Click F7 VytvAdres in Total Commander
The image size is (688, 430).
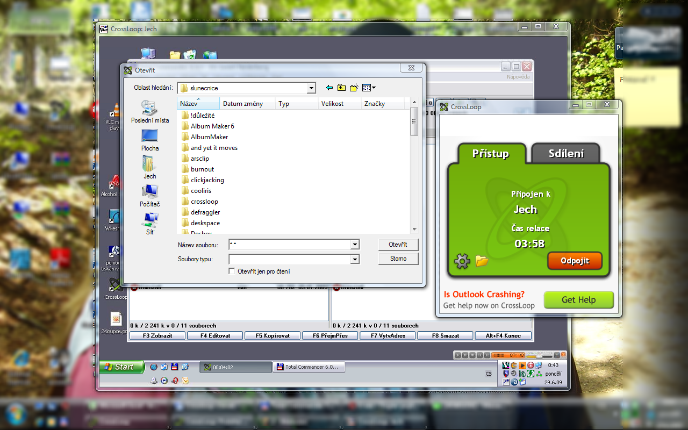pos(388,335)
